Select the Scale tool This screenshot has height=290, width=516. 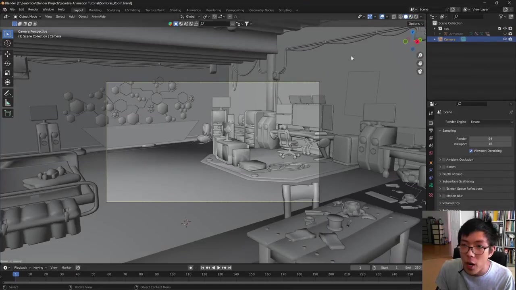[7, 73]
